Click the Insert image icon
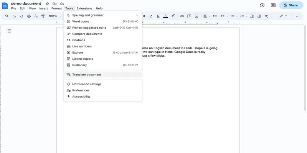This screenshot has height=153, width=307. pyautogui.click(x=196, y=16)
